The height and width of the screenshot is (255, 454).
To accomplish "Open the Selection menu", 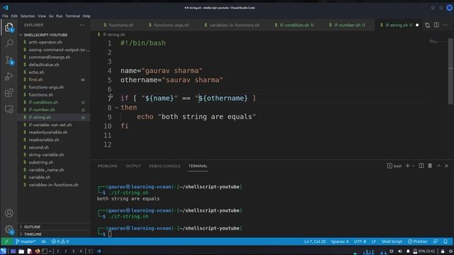I will click(x=28, y=16).
